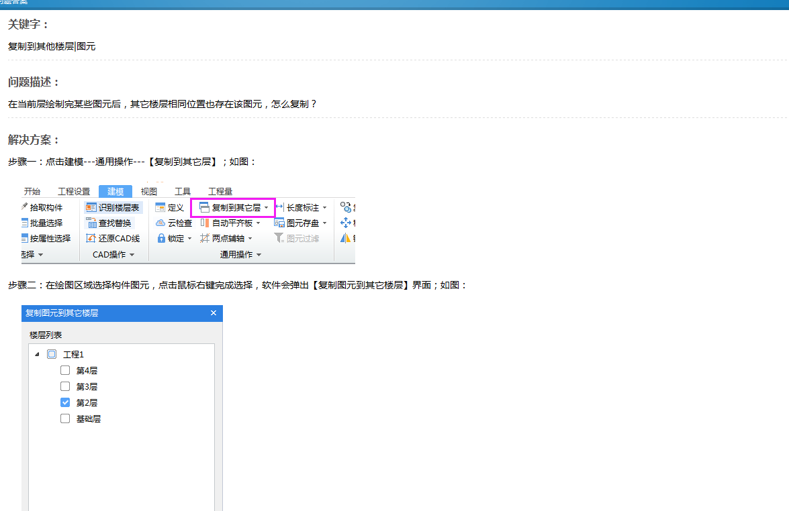Close the 复制图元到其它楼层 dialog

(214, 313)
